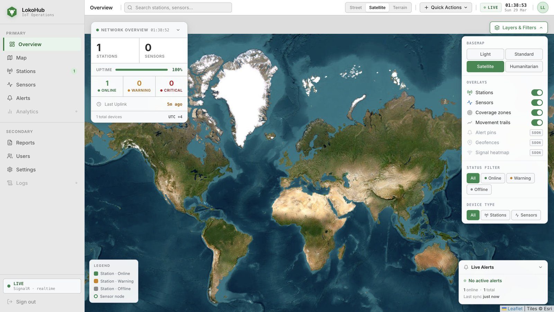The width and height of the screenshot is (554, 312).
Task: Click the uptime progress bar
Action: pyautogui.click(x=142, y=70)
